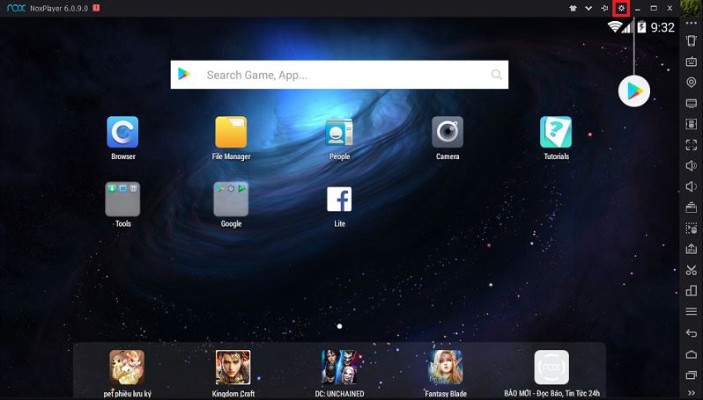Open the Tools folder
This screenshot has height=400, width=703.
point(122,200)
